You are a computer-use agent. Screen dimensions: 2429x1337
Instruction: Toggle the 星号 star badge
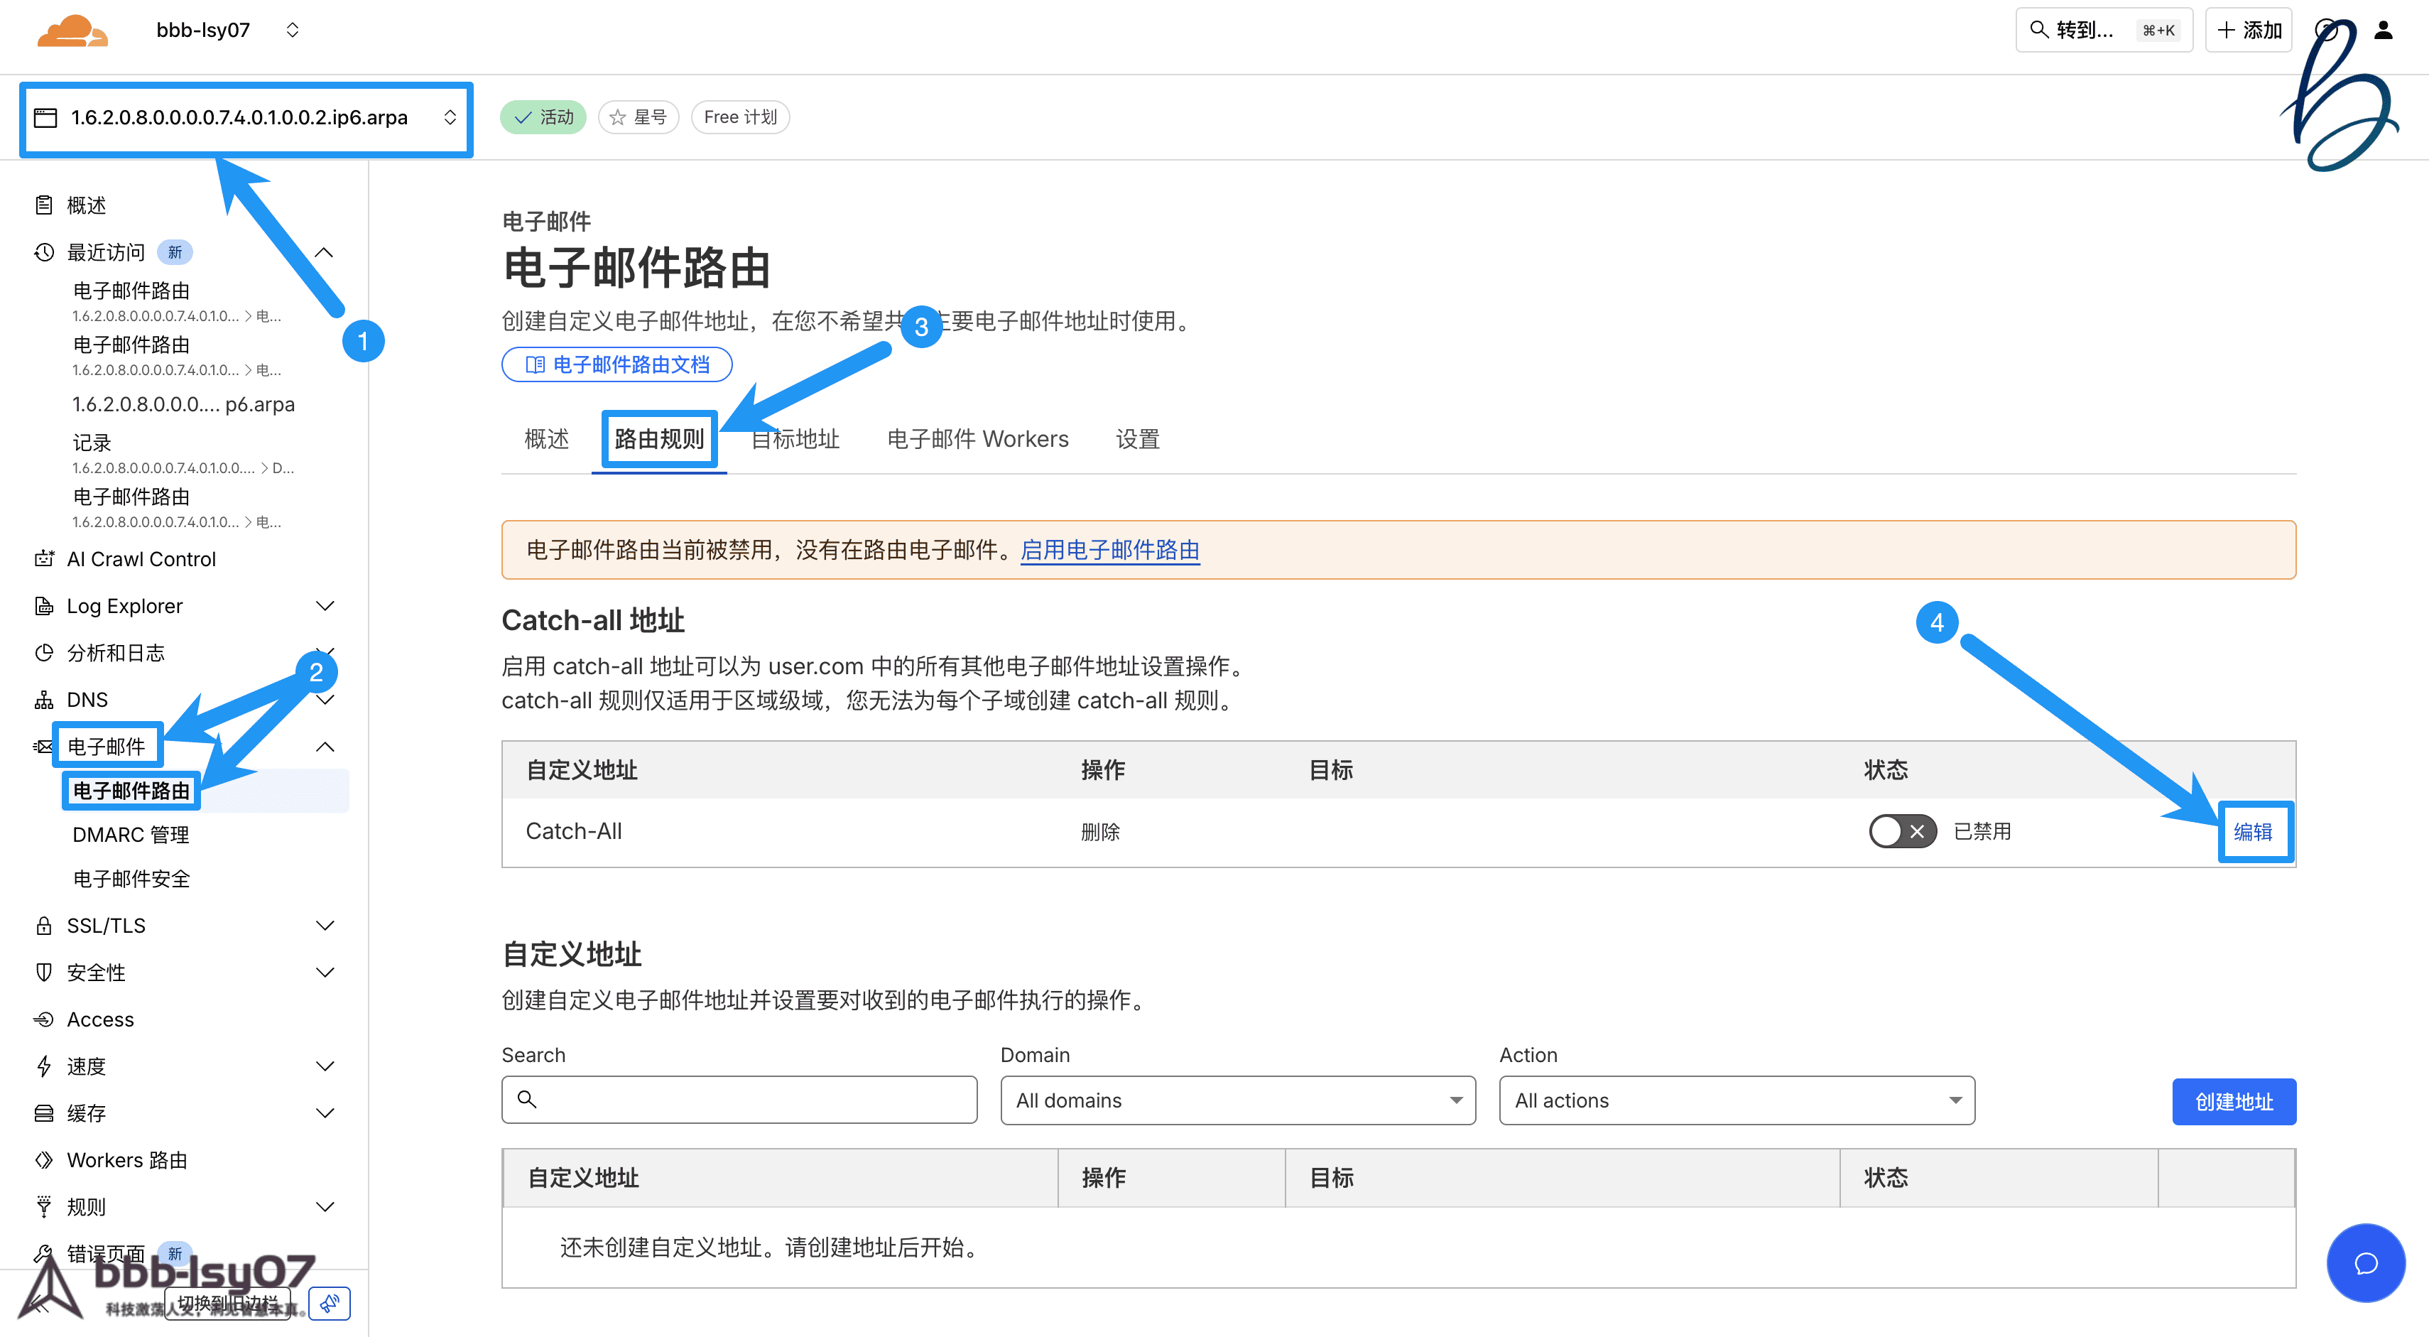click(x=639, y=117)
